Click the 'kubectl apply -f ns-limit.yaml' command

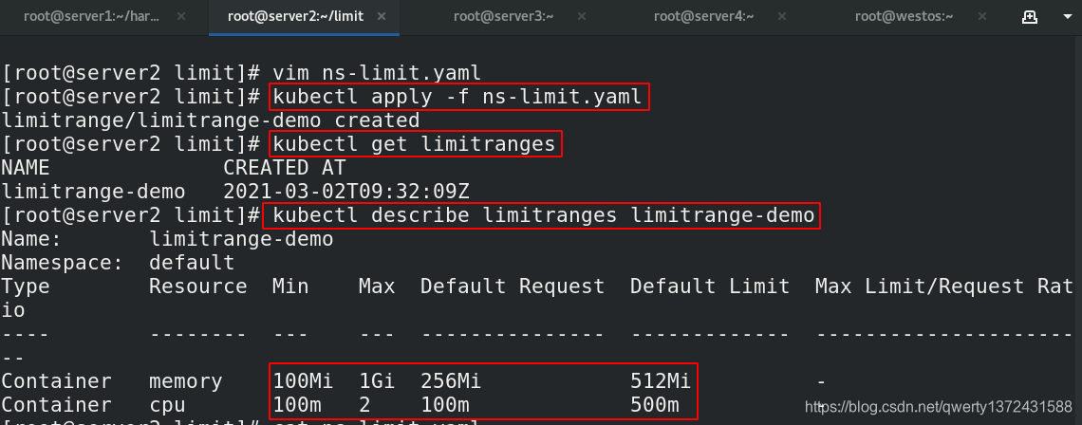click(x=458, y=97)
